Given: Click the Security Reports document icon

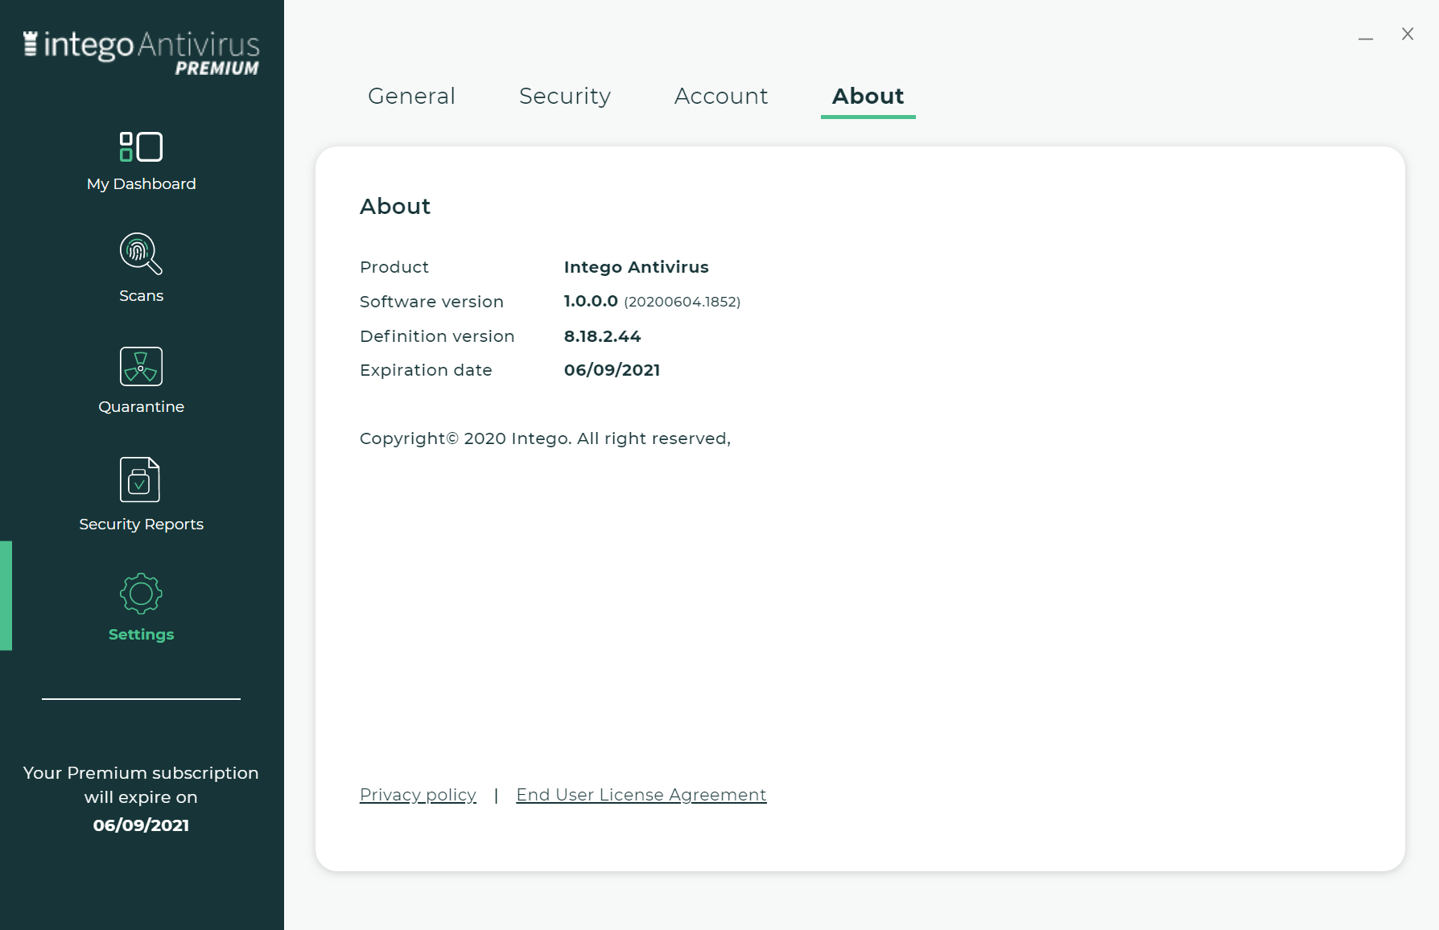Looking at the screenshot, I should 140,479.
